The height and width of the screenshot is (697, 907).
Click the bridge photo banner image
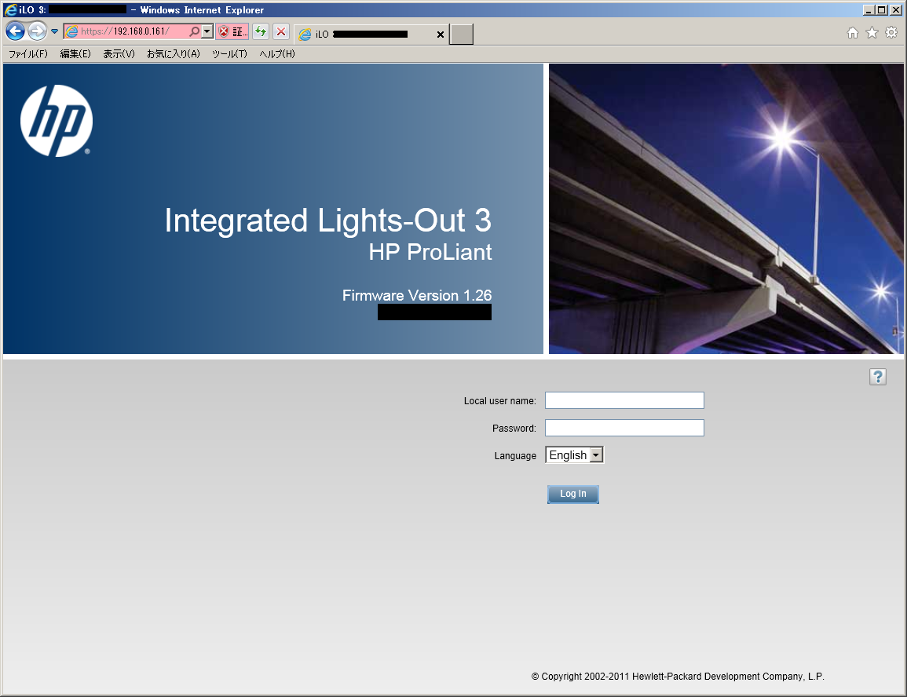point(726,209)
